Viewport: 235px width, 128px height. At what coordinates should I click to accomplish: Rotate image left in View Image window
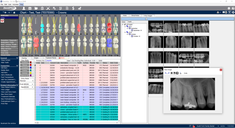(x=166, y=73)
